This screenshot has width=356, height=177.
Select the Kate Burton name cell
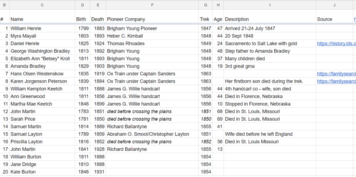(x=42, y=172)
